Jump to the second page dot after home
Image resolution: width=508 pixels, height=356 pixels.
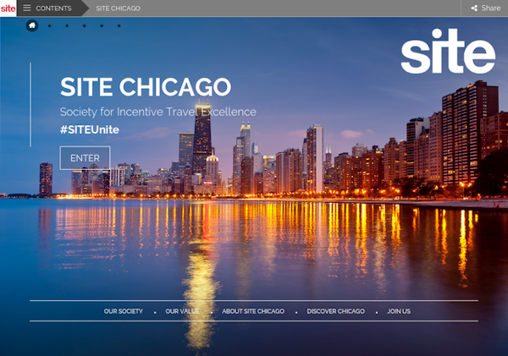click(67, 26)
